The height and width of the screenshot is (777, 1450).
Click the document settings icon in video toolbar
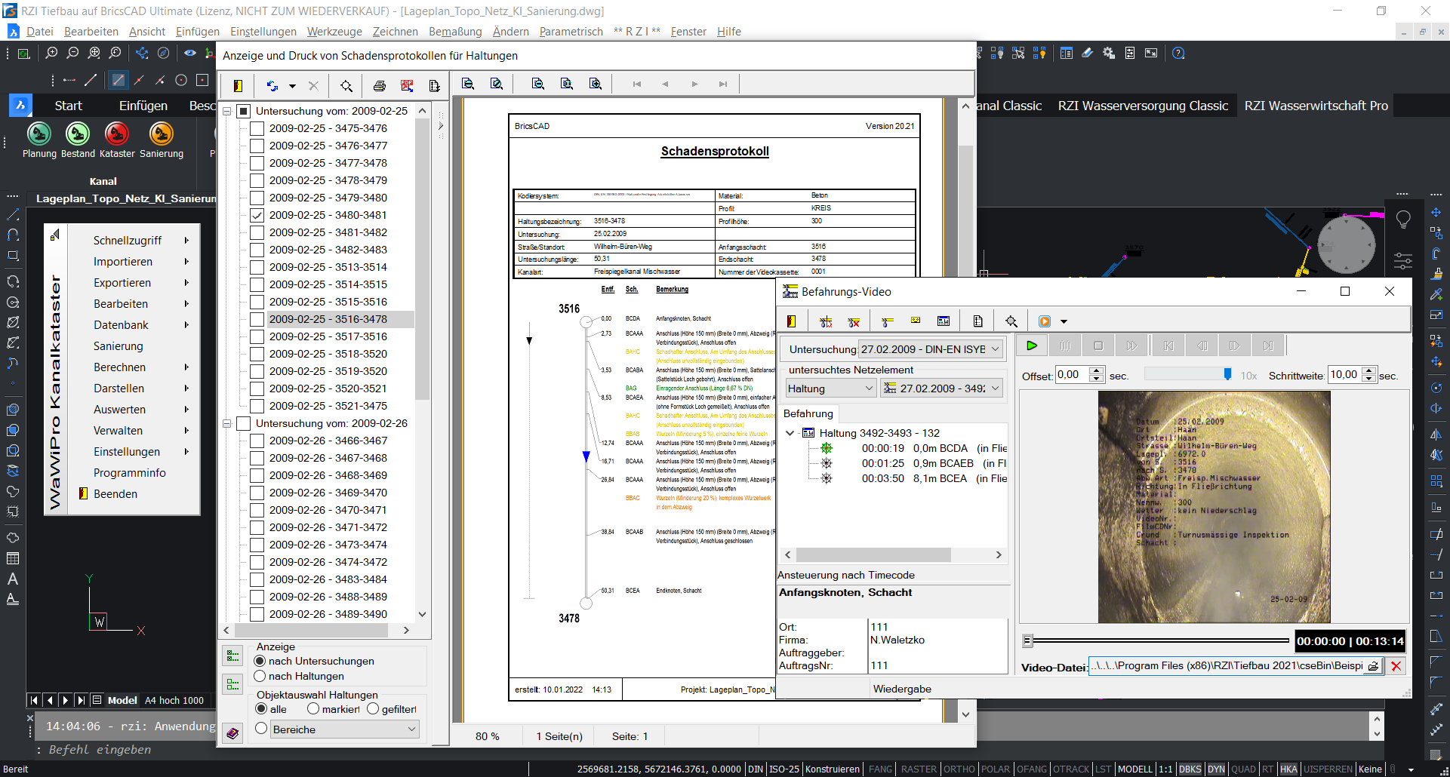click(977, 321)
